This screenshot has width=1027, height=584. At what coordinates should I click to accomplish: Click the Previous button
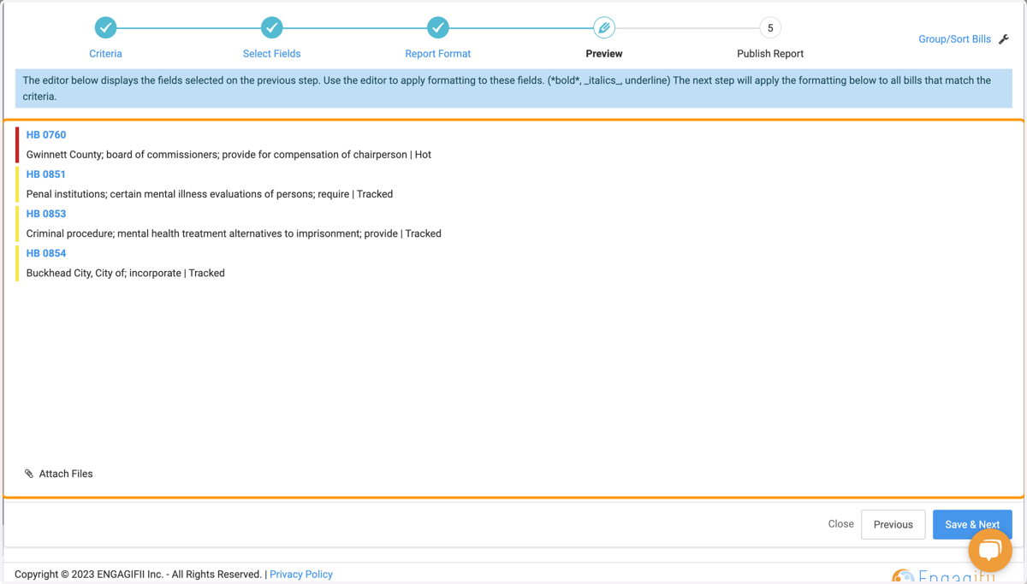pos(893,524)
